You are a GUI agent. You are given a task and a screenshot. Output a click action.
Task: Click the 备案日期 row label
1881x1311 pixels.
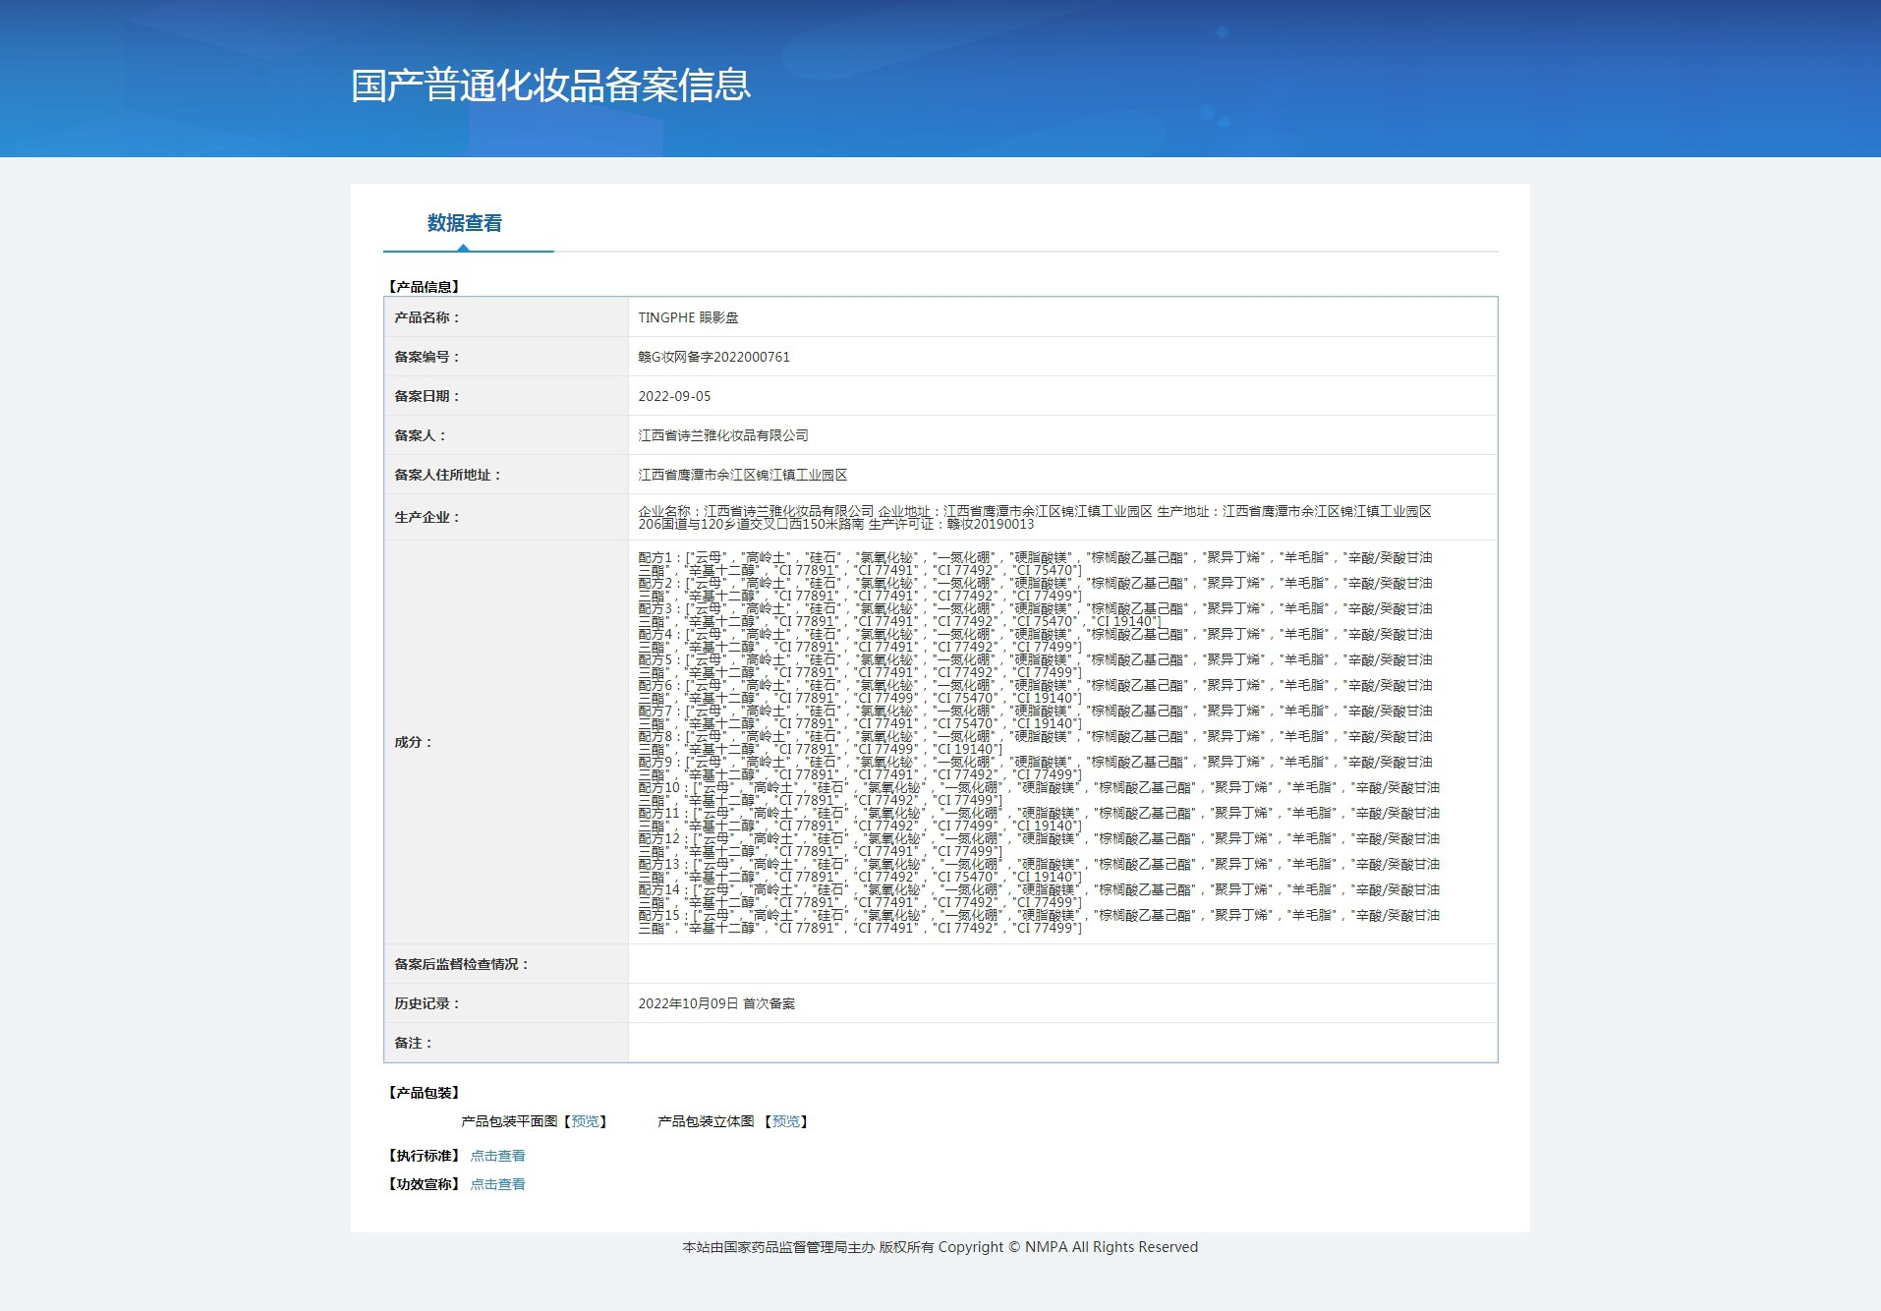tap(427, 396)
